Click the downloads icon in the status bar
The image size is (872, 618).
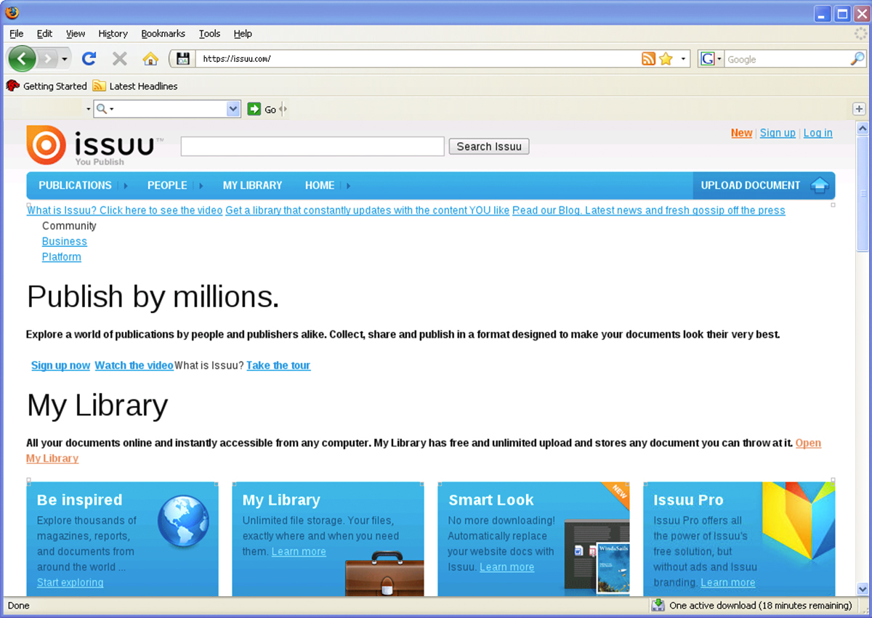click(658, 606)
